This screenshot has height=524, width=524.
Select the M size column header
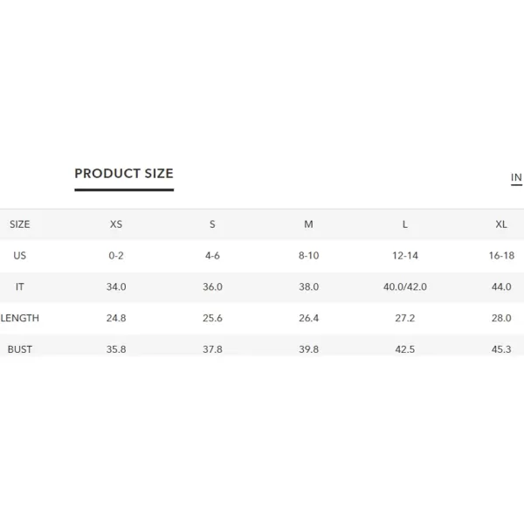(308, 224)
